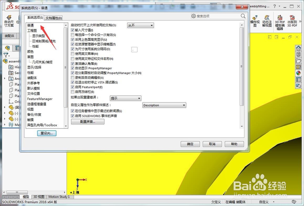The width and height of the screenshot is (304, 206).
Task: Click the FeatureManager filter funnel icon
Action: point(5,55)
